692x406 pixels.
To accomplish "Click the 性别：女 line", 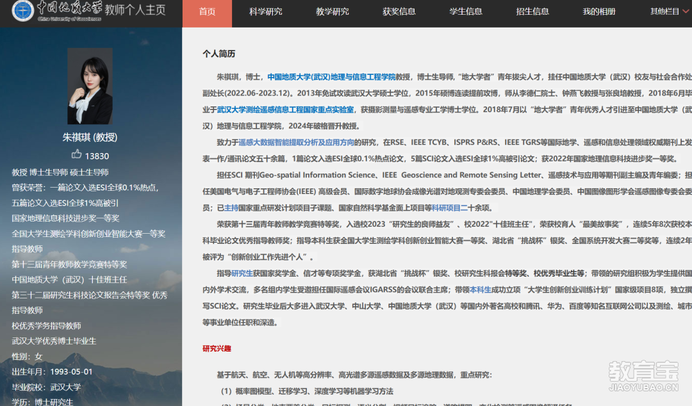I will tap(27, 357).
